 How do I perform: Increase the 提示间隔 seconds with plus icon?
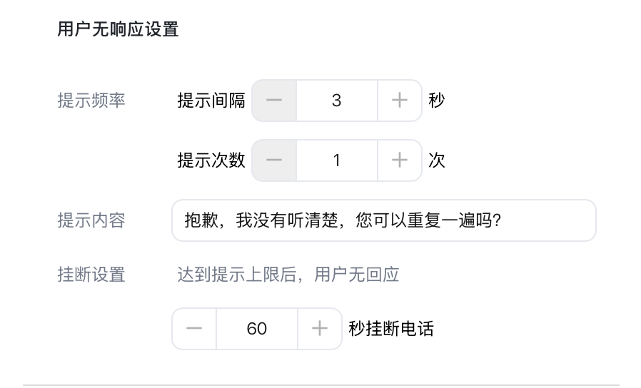tap(400, 101)
